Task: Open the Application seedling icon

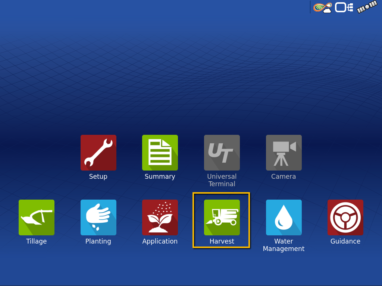Action: click(x=160, y=217)
